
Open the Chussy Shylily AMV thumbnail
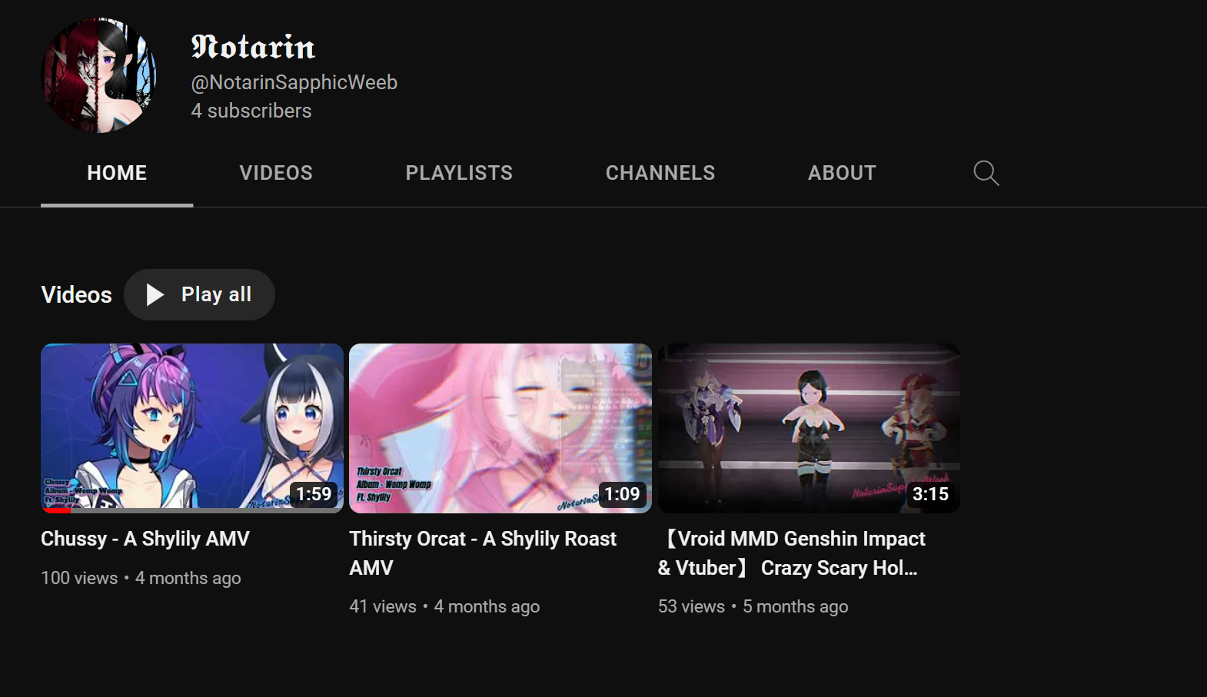click(192, 428)
